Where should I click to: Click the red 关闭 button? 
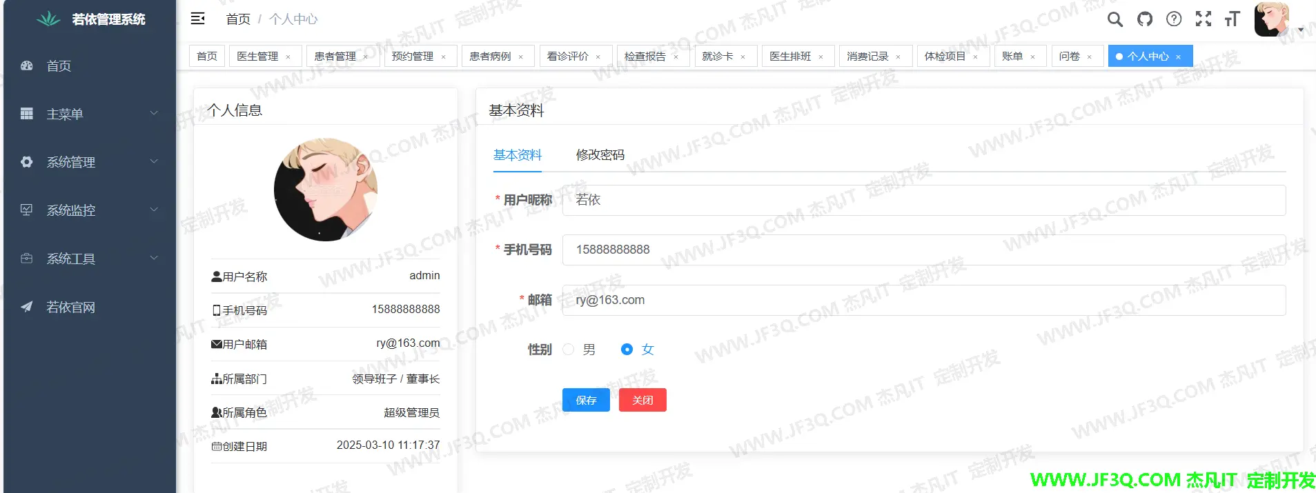pyautogui.click(x=642, y=400)
